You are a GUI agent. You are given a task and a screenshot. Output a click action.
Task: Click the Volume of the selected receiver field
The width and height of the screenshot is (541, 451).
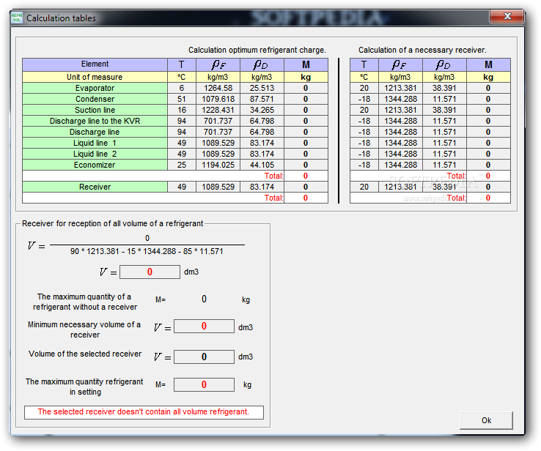pos(204,357)
